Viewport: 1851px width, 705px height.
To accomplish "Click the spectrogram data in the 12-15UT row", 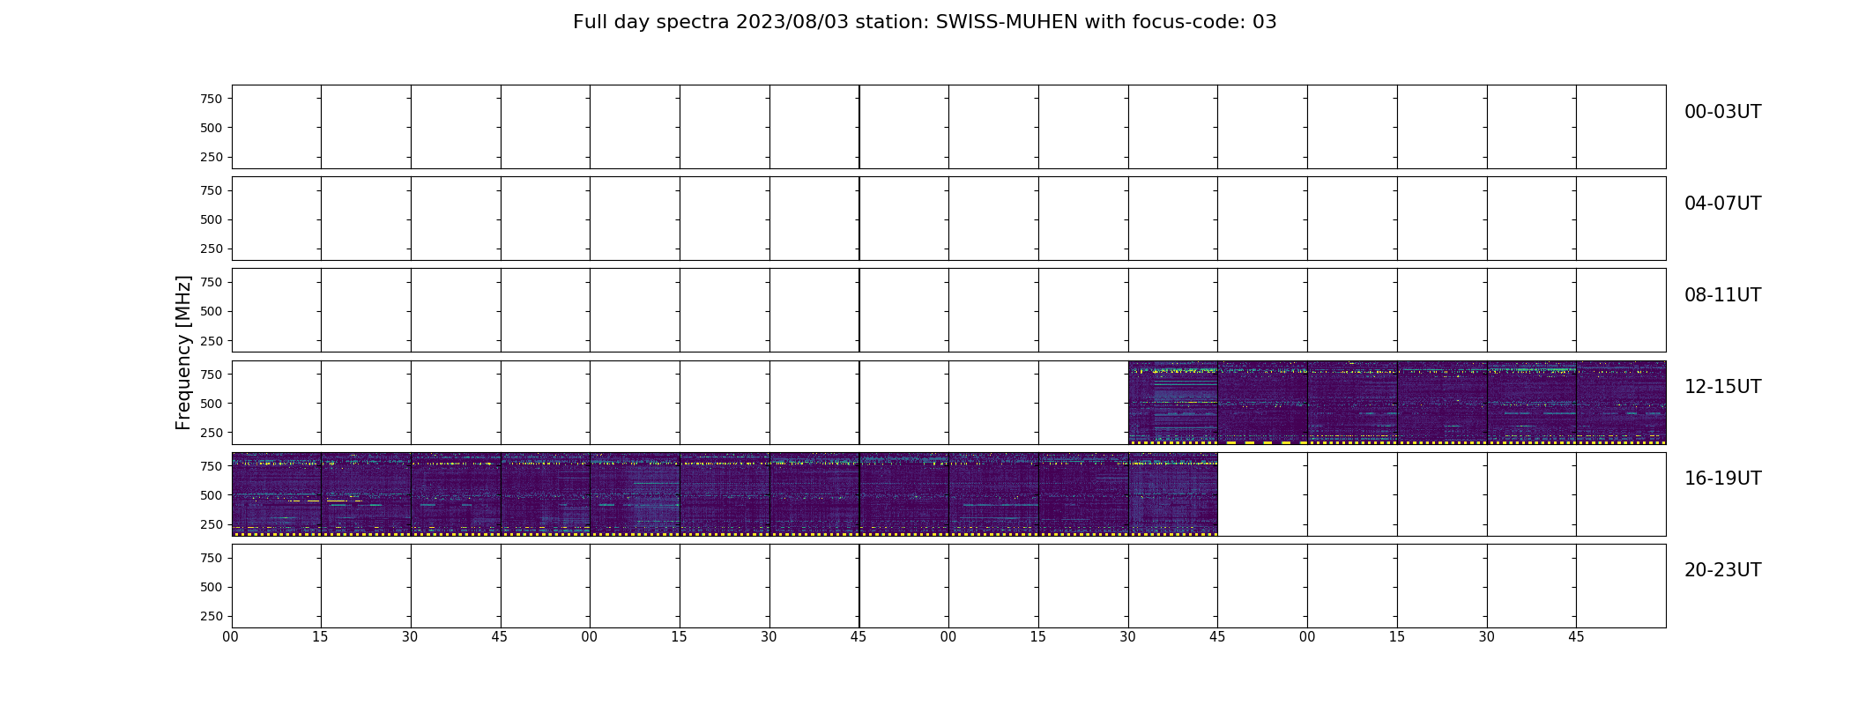I will click(1397, 403).
